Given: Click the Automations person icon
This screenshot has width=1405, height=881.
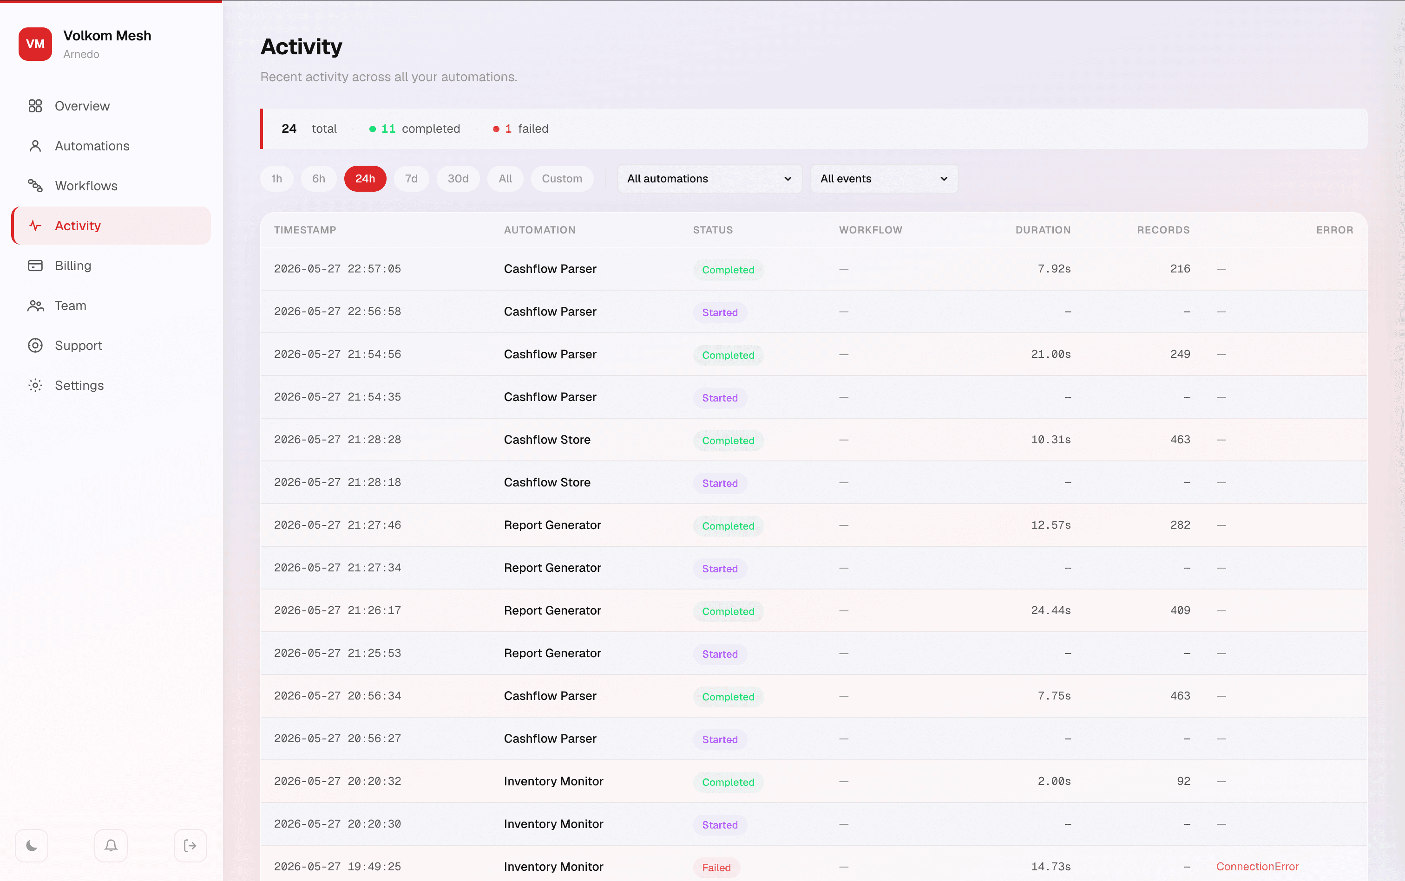Looking at the screenshot, I should pos(35,146).
